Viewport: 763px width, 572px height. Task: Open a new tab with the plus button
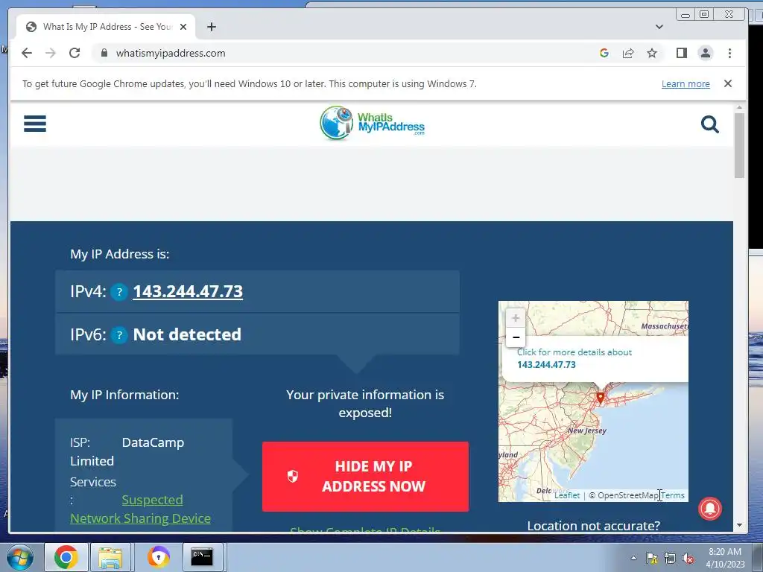pyautogui.click(x=211, y=27)
